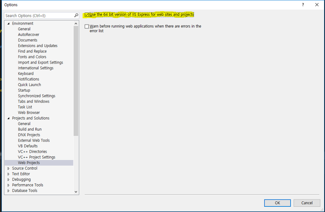Expand the Debugging node
This screenshot has width=325, height=212.
coord(8,180)
